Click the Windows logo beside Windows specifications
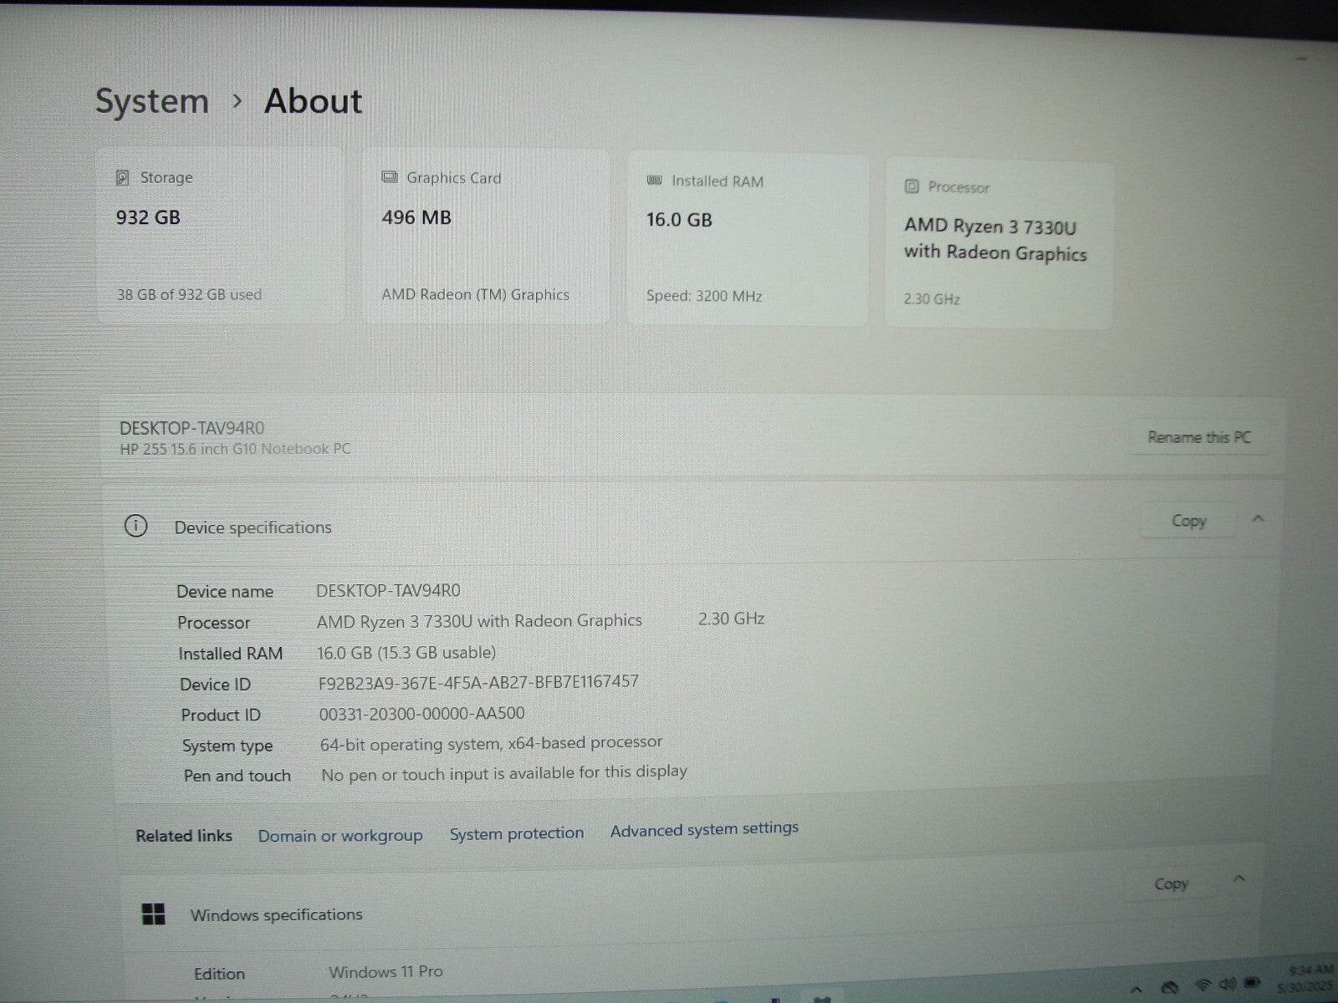Viewport: 1338px width, 1003px height. pos(154,914)
